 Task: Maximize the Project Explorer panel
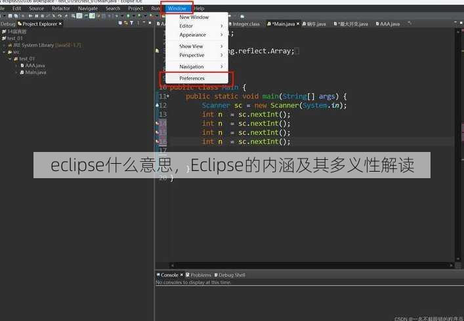(150, 23)
